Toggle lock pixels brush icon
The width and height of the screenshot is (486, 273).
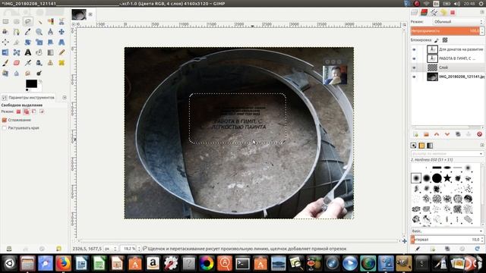pyautogui.click(x=437, y=40)
